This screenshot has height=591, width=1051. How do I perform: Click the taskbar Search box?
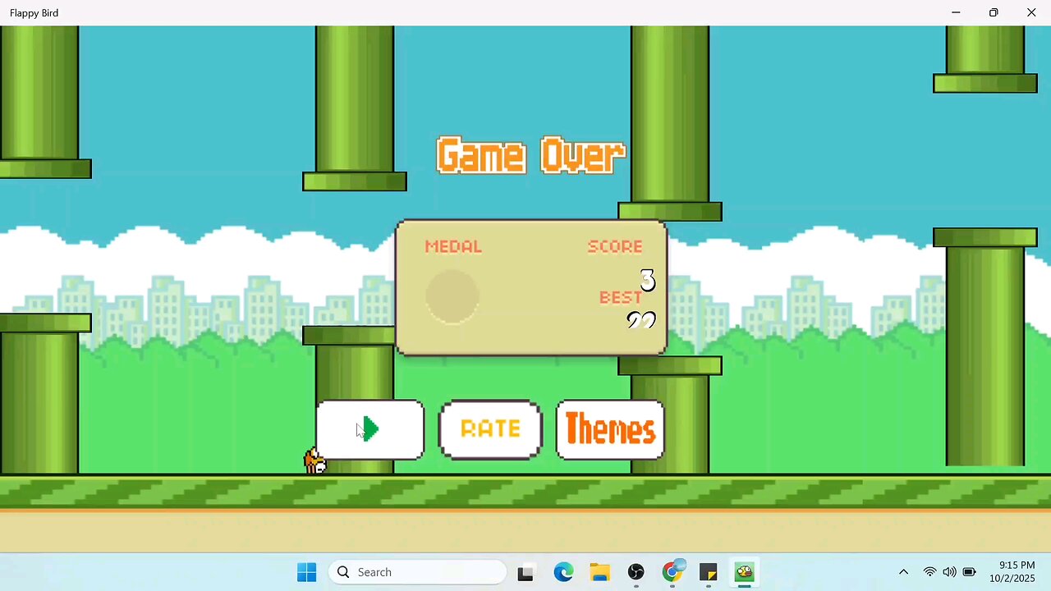[x=418, y=572]
